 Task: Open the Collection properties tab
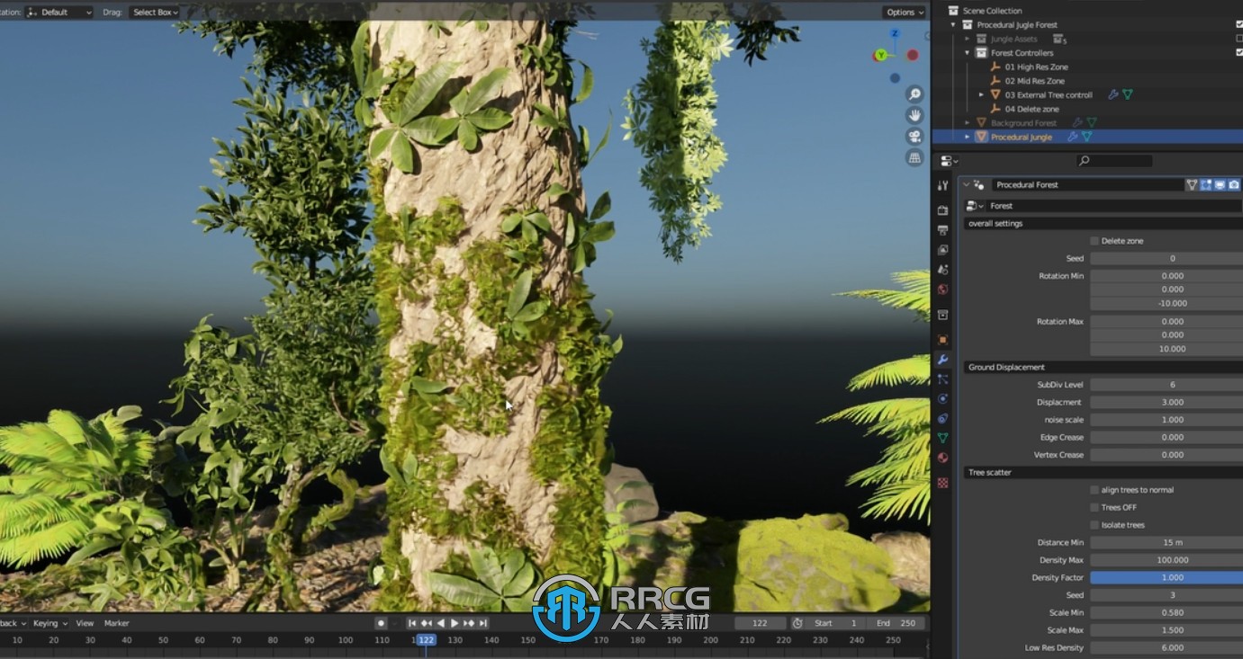pyautogui.click(x=942, y=315)
